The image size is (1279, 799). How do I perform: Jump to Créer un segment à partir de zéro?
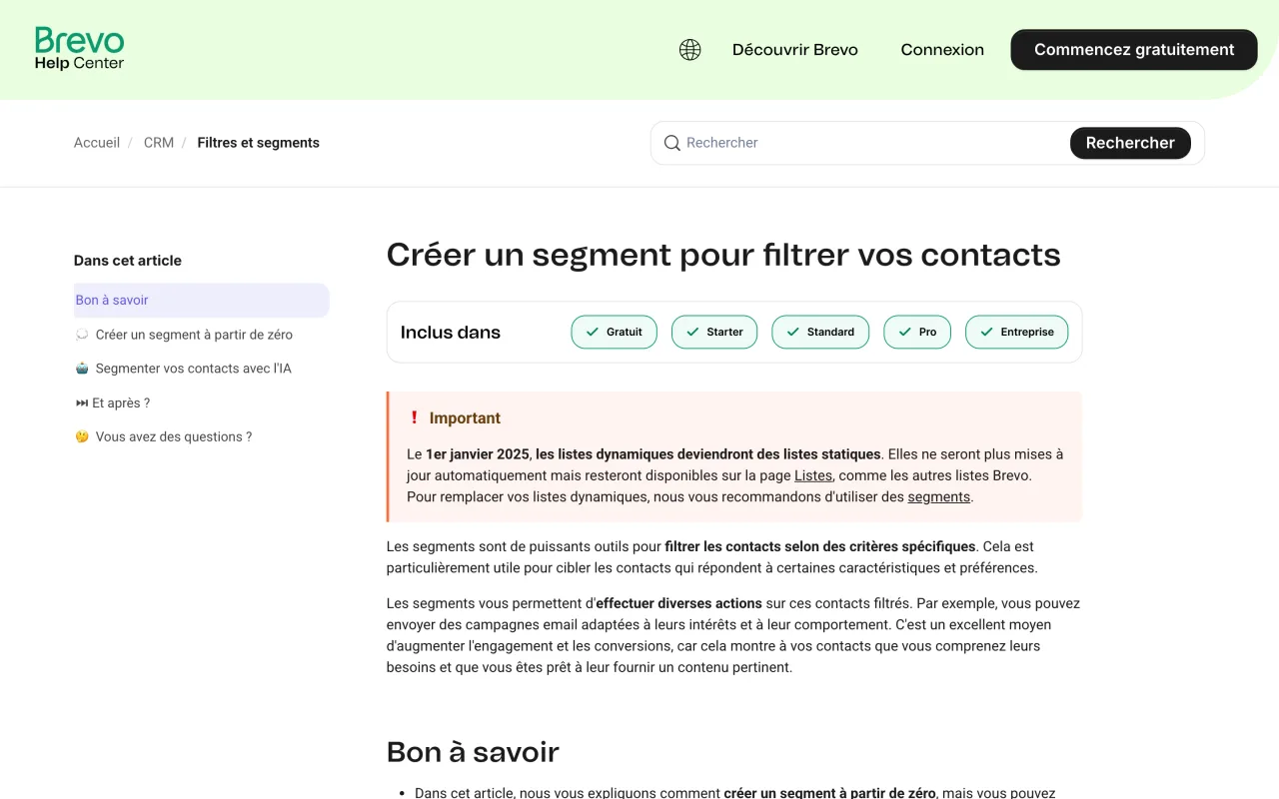click(x=194, y=335)
